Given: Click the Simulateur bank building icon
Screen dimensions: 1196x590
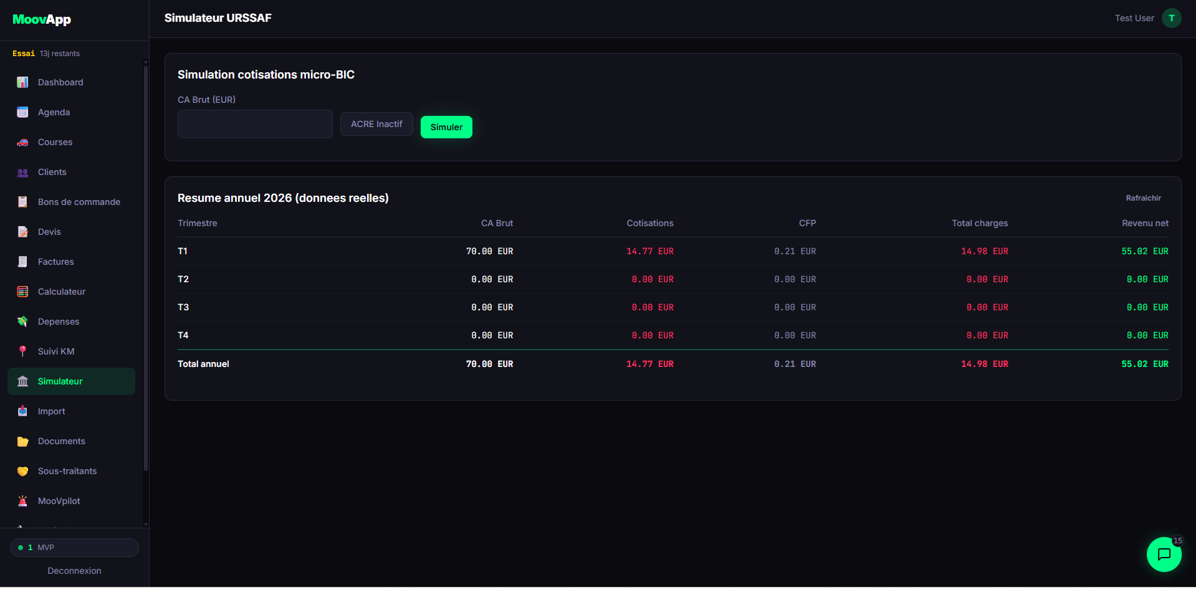Looking at the screenshot, I should point(22,381).
